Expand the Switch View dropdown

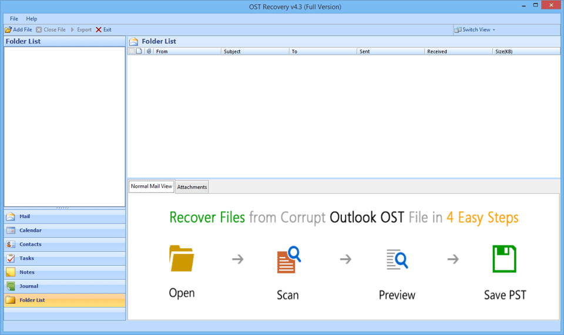click(x=475, y=30)
